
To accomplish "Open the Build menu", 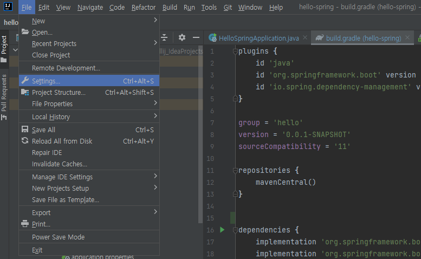I will [170, 7].
